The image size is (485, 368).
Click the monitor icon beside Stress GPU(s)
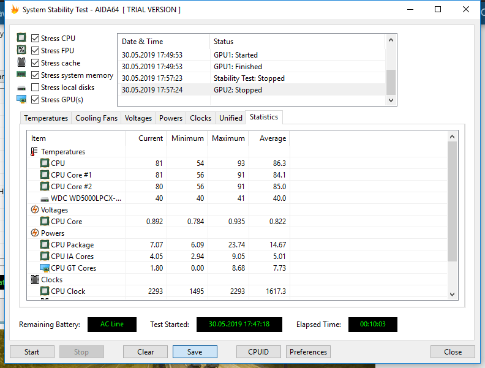[21, 99]
